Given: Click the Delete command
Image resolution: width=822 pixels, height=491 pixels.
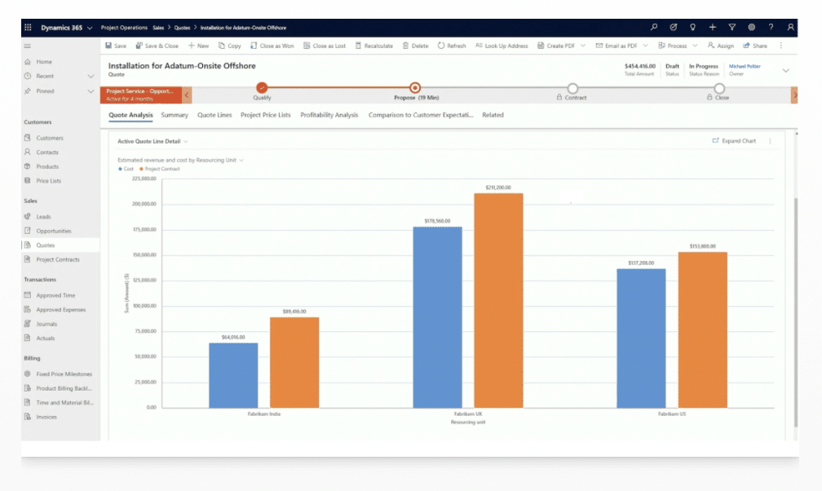Looking at the screenshot, I should tap(415, 46).
